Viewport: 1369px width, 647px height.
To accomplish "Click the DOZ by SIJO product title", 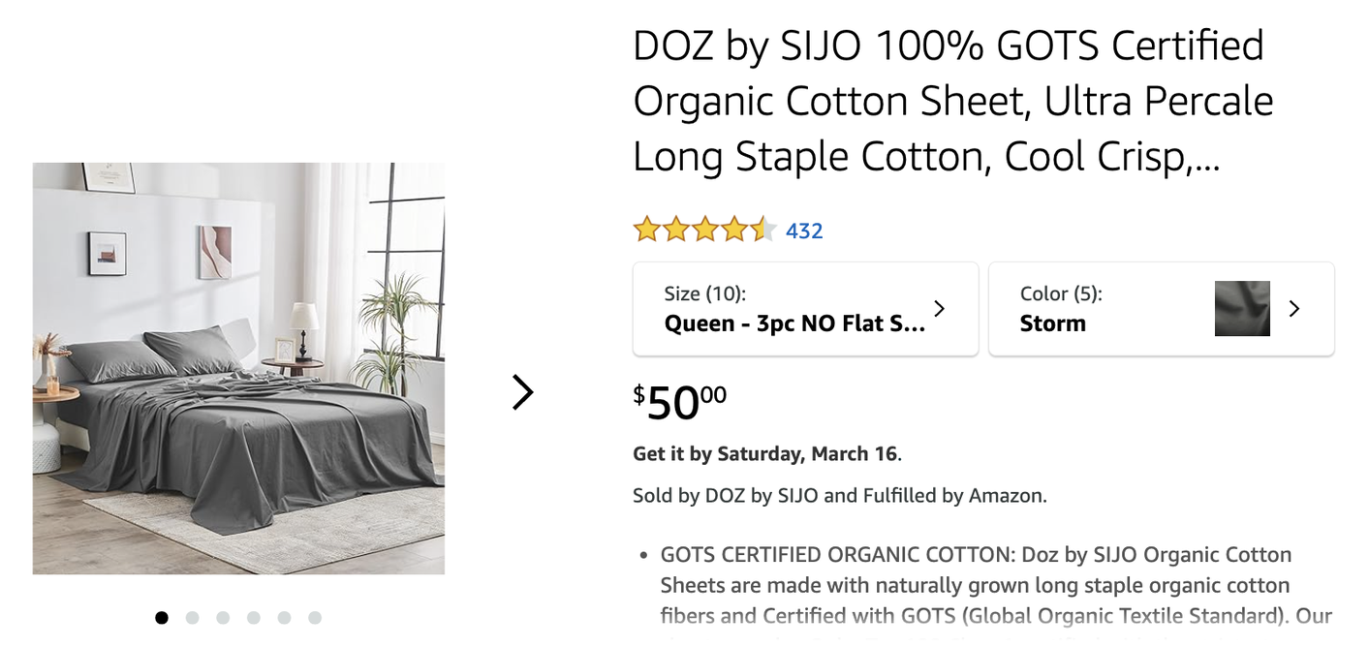I will tap(952, 102).
